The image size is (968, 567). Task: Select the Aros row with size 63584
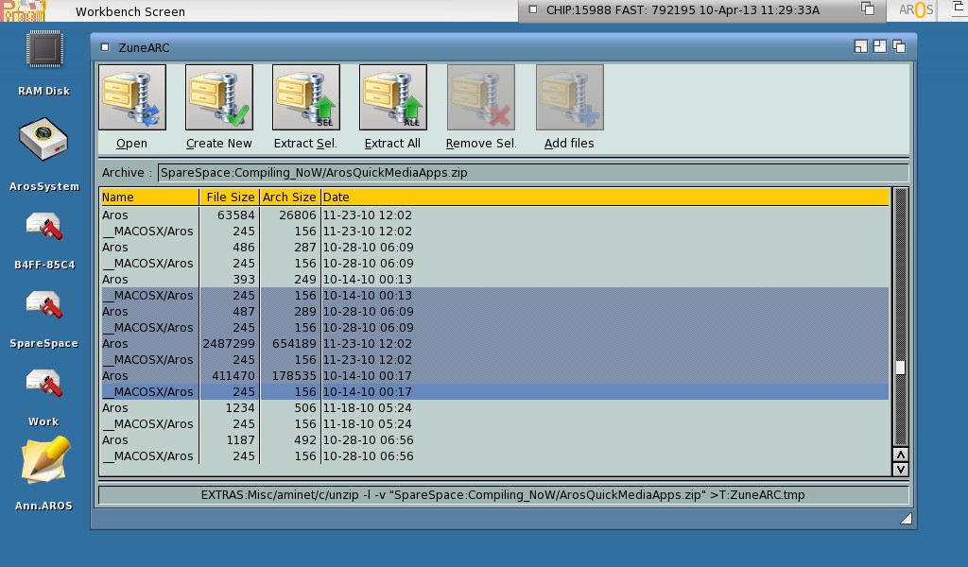494,215
